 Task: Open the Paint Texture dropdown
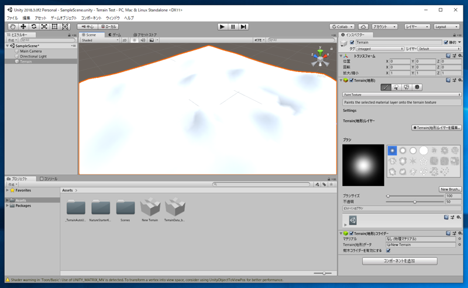coord(402,95)
